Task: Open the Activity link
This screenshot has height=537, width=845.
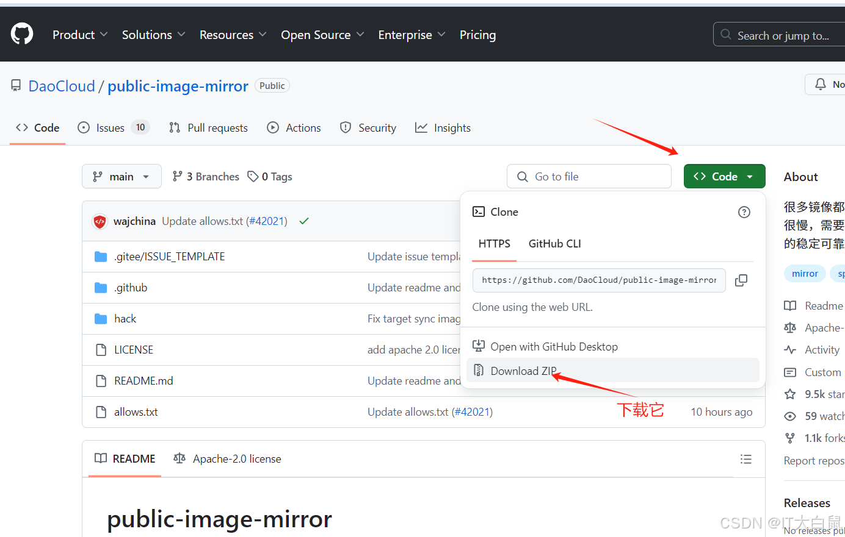Action: point(812,350)
